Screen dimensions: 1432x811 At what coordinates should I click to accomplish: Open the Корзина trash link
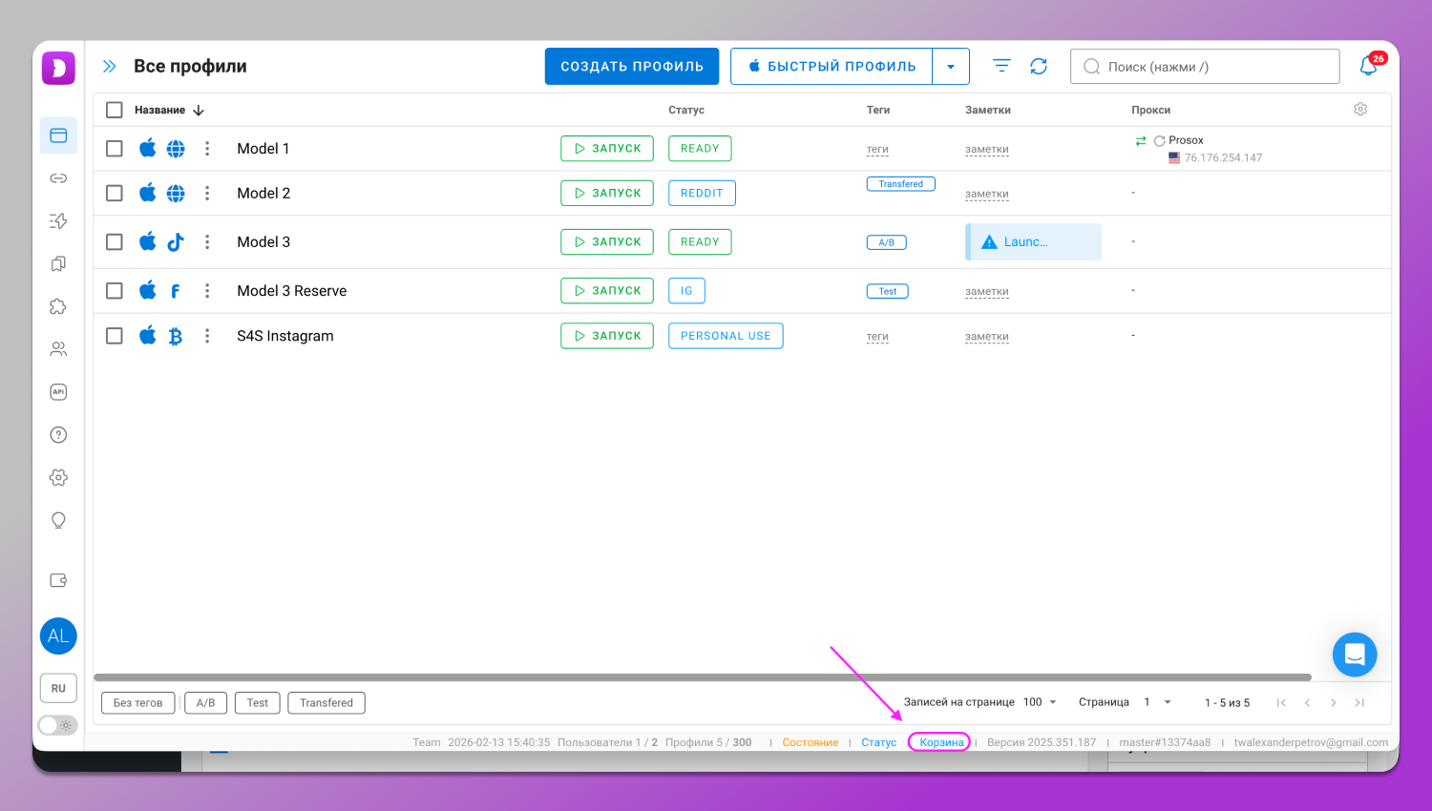(941, 742)
